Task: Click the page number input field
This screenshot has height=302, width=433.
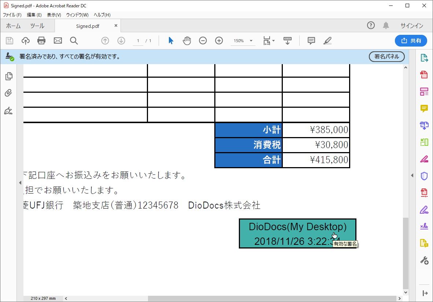Action: [x=138, y=41]
